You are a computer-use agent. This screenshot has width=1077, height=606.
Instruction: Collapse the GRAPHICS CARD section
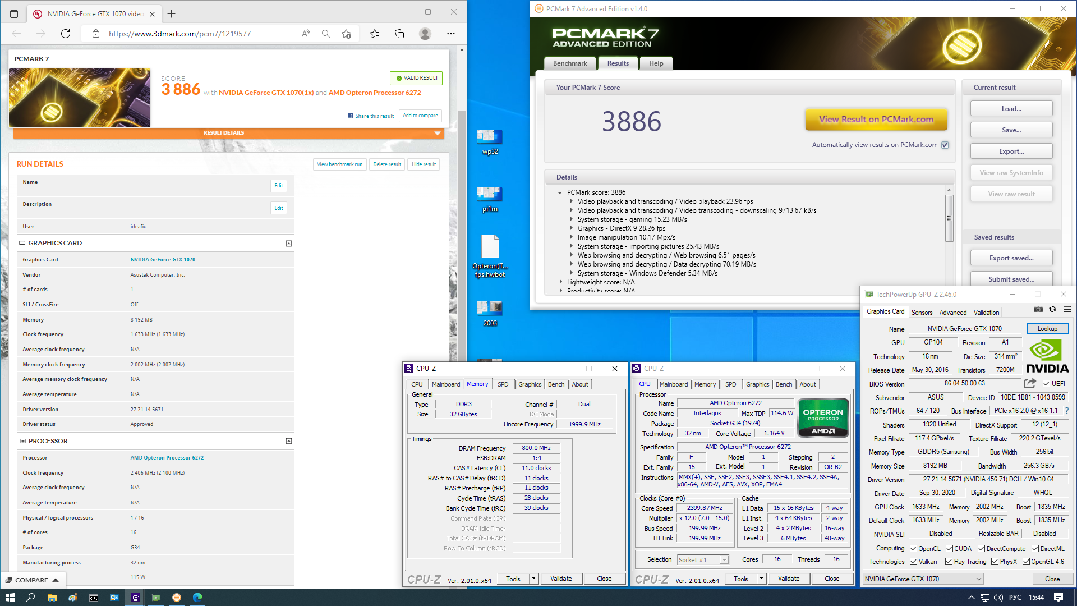pyautogui.click(x=289, y=244)
